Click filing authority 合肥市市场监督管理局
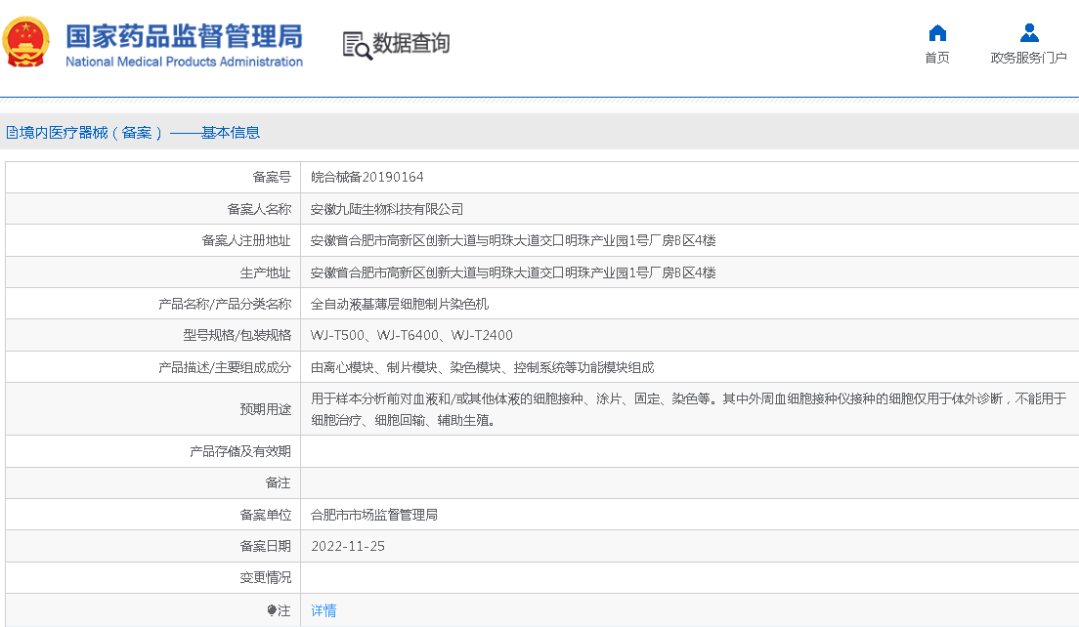Screen dimensions: 1079x627 pos(374,515)
